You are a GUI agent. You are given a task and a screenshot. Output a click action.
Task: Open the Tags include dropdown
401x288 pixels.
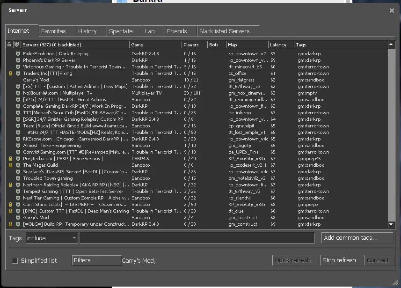(x=51, y=238)
